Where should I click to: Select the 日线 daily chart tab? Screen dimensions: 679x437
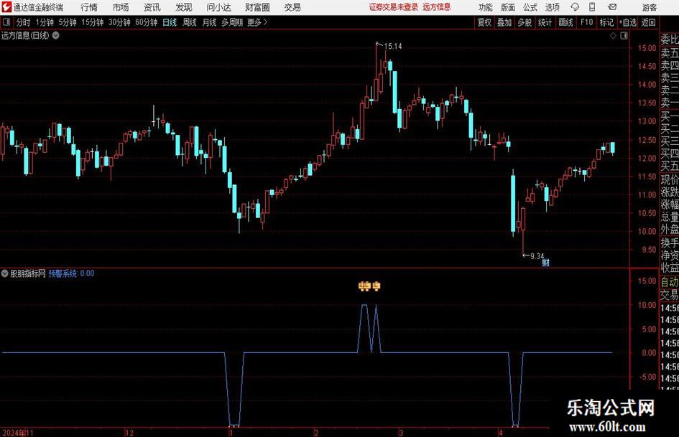(x=170, y=22)
